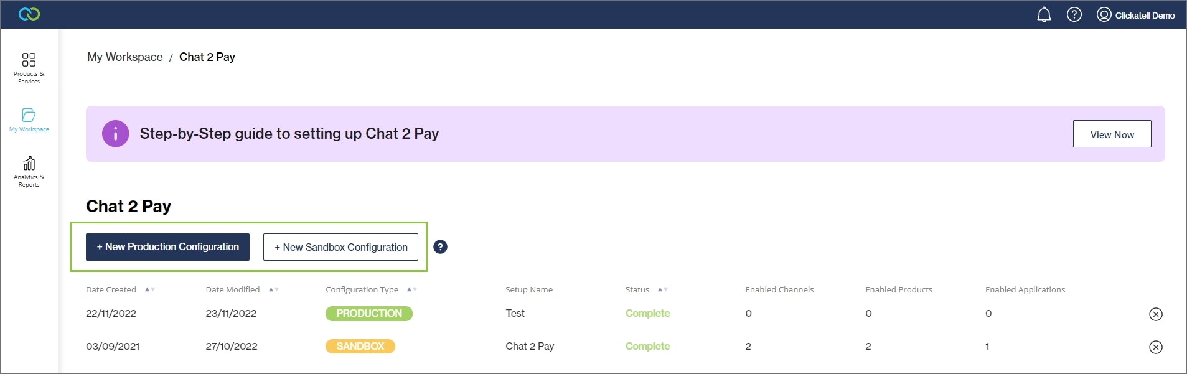Delete the Chat 2 Pay sandbox row

tap(1155, 347)
